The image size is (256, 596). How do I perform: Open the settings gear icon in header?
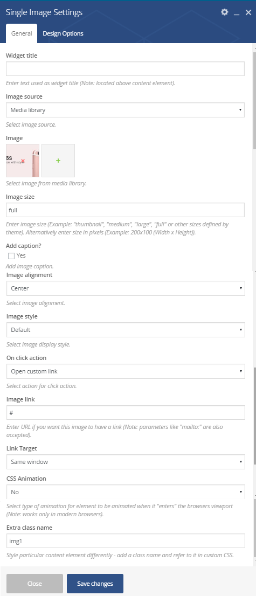[224, 12]
